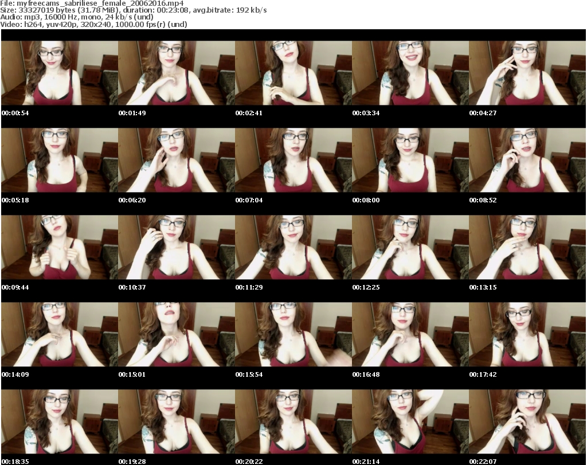Open the frame captured at 00:06:20
Viewport: 587px width, 465px height.
(177, 160)
